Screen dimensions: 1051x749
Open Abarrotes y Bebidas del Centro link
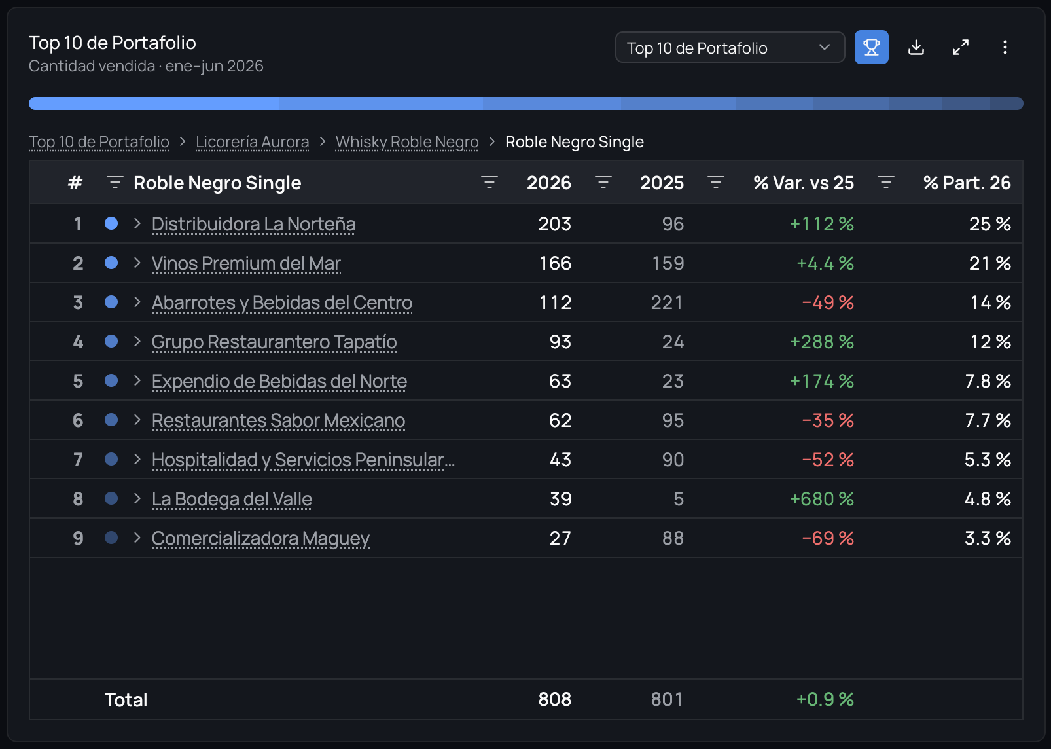click(x=282, y=302)
